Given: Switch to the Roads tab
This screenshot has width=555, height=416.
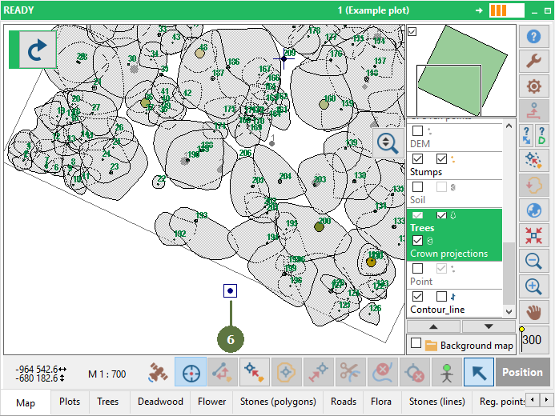Looking at the screenshot, I should click(x=344, y=402).
